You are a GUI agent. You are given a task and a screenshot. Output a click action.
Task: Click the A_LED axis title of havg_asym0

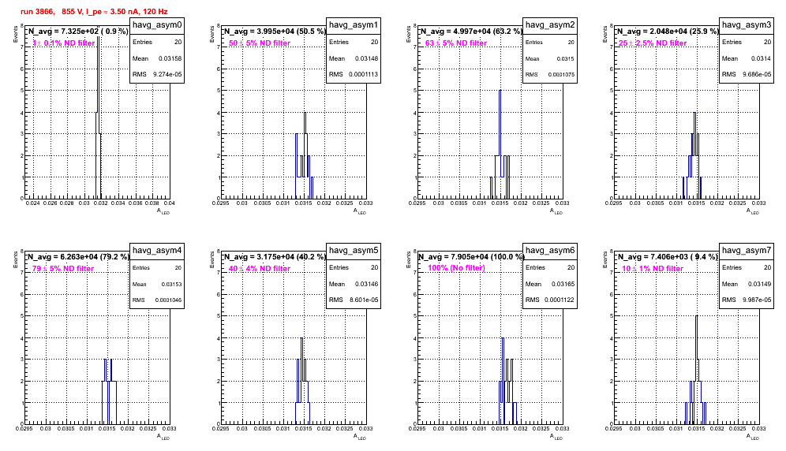(x=163, y=211)
